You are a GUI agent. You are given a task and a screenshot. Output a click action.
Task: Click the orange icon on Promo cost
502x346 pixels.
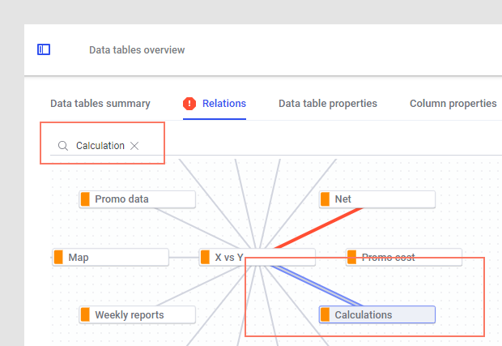coord(352,258)
